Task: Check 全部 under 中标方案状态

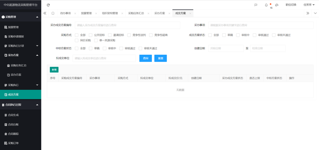Action: tap(77, 48)
